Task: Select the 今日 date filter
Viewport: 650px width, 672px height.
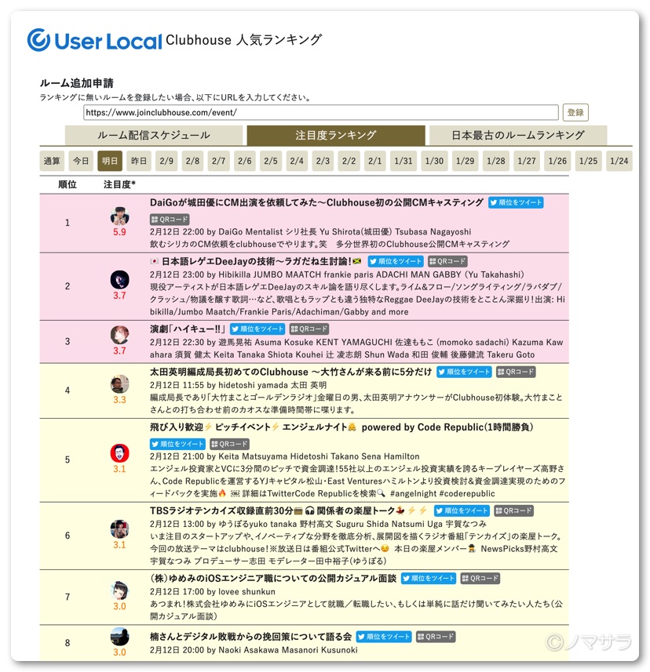Action: click(81, 162)
